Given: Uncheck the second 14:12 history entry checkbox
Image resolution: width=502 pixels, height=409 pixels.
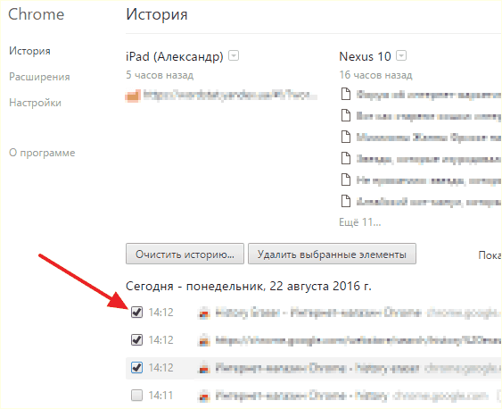Looking at the screenshot, I should point(136,339).
